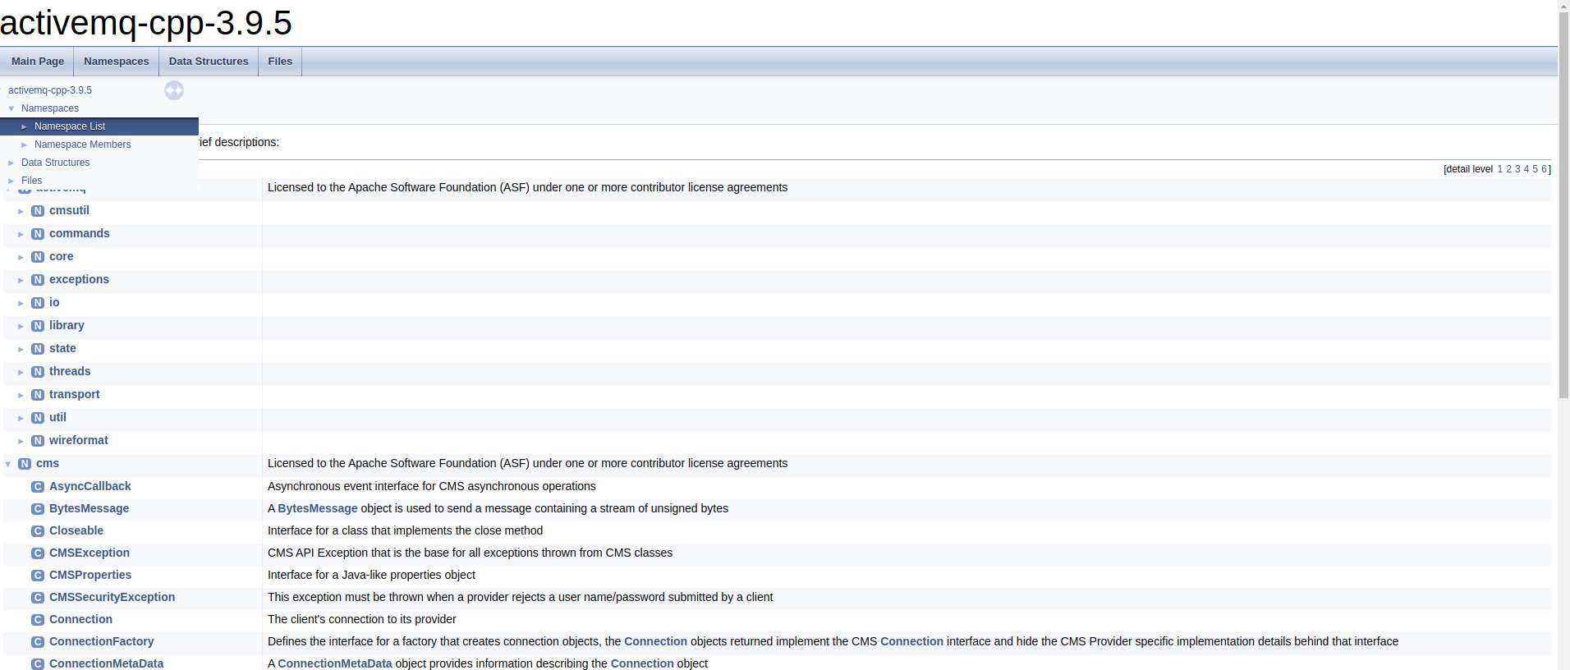Click the C icon beside Closeable

pyautogui.click(x=38, y=531)
